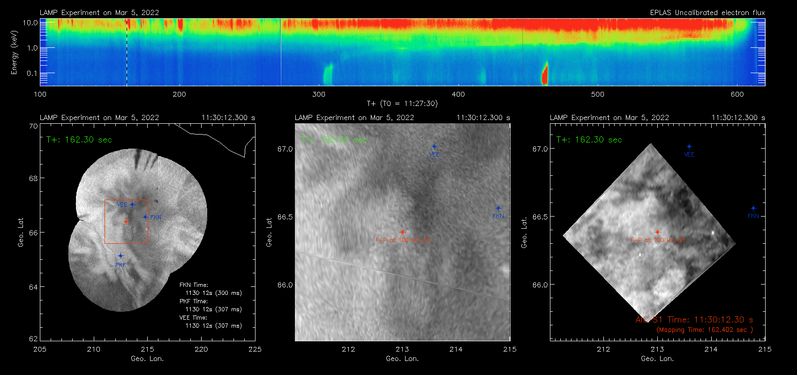Click the middle panel 'LAMP Experiment on Mar 5, 2022' title

(354, 118)
